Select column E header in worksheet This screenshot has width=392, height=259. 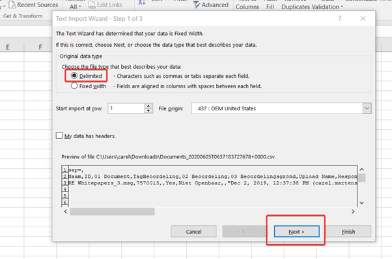(x=8, y=47)
